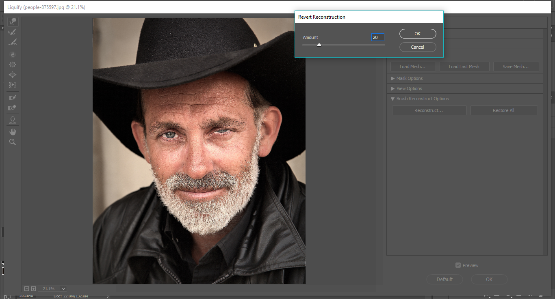Click the Amount slider handle
The width and height of the screenshot is (555, 299).
tap(319, 45)
